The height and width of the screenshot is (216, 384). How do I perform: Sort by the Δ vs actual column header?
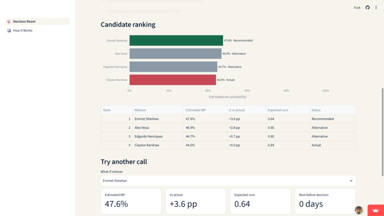click(x=246, y=110)
